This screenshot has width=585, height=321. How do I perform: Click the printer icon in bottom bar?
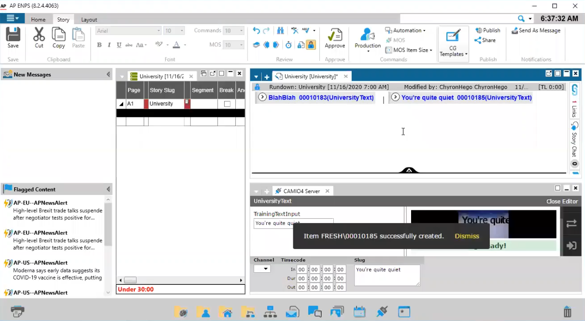pos(17,312)
